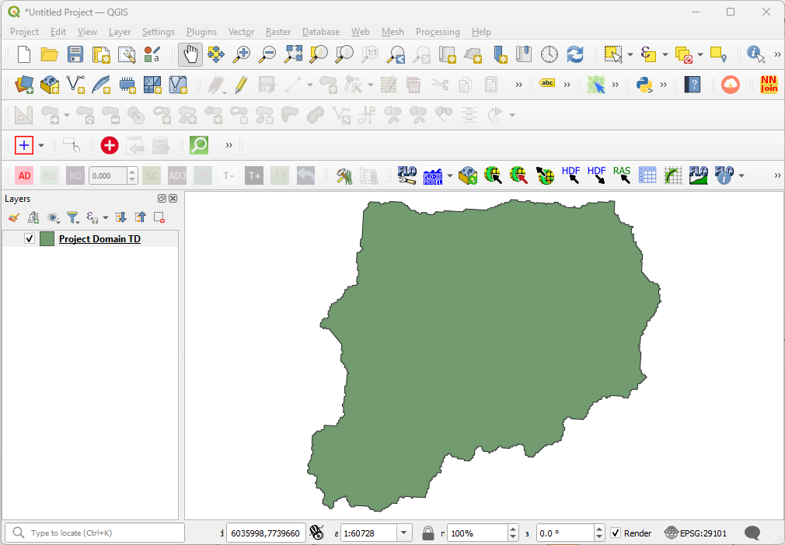Uncheck the Project Domain TD layer checkbox
This screenshot has width=785, height=545.
click(x=30, y=239)
